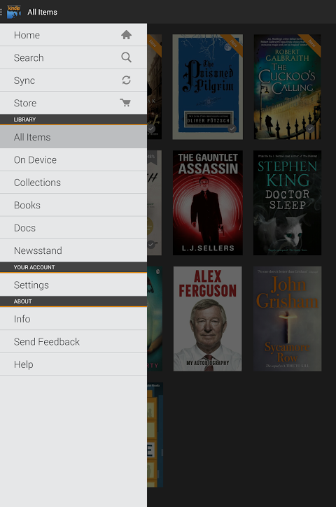336x507 pixels.
Task: Tap the Home house icon
Action: (x=126, y=34)
